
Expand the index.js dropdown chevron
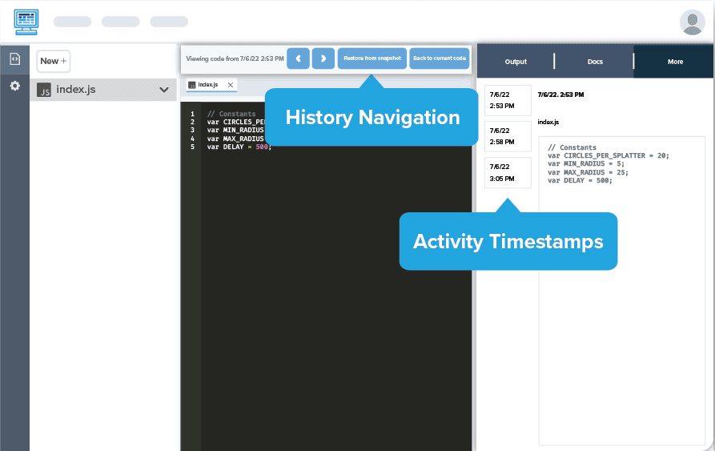coord(164,90)
